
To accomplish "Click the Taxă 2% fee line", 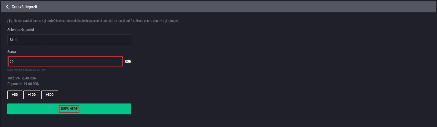I will (22, 78).
